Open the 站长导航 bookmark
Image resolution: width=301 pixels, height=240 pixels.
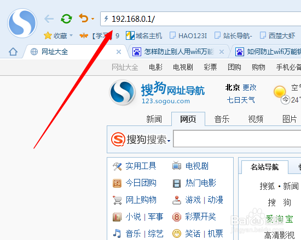[233, 36]
